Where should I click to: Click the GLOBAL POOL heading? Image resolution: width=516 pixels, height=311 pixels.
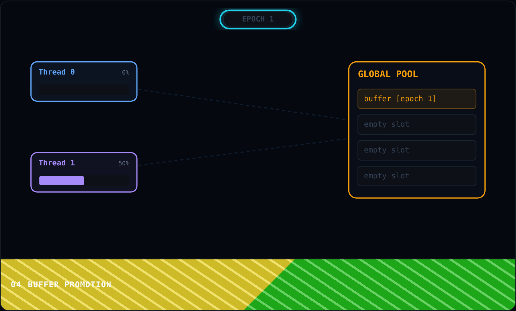point(388,74)
